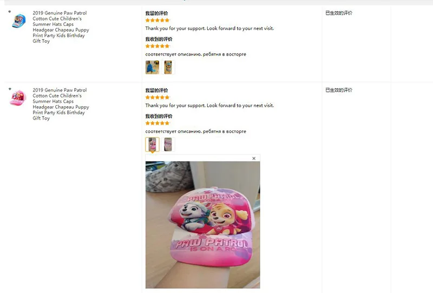Click stars under first 我收到的评价 heading
Image resolution: width=433 pixels, height=293 pixels.
point(158,46)
